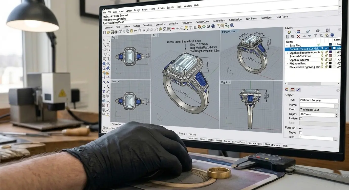Check the Listiate checkbox

coord(301,118)
